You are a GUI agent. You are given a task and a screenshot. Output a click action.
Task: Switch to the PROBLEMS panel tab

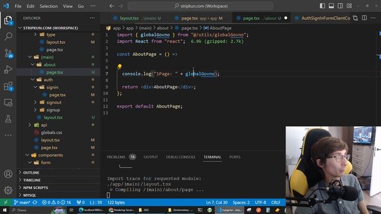[121, 157]
